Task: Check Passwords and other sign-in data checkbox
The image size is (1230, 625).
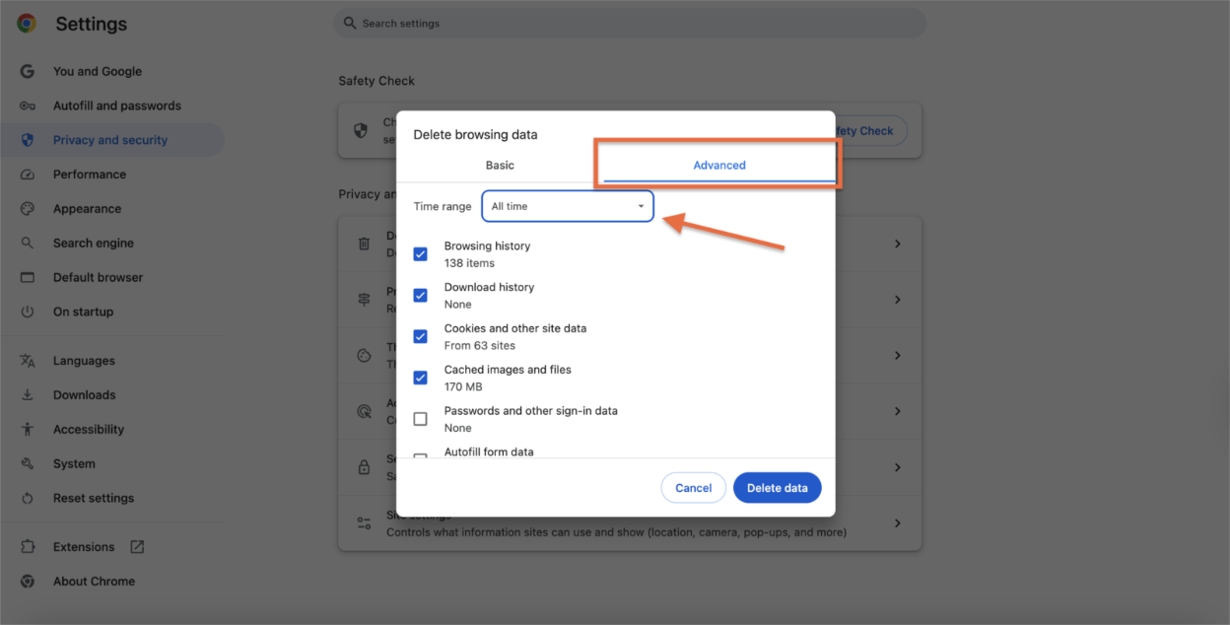Action: 421,419
